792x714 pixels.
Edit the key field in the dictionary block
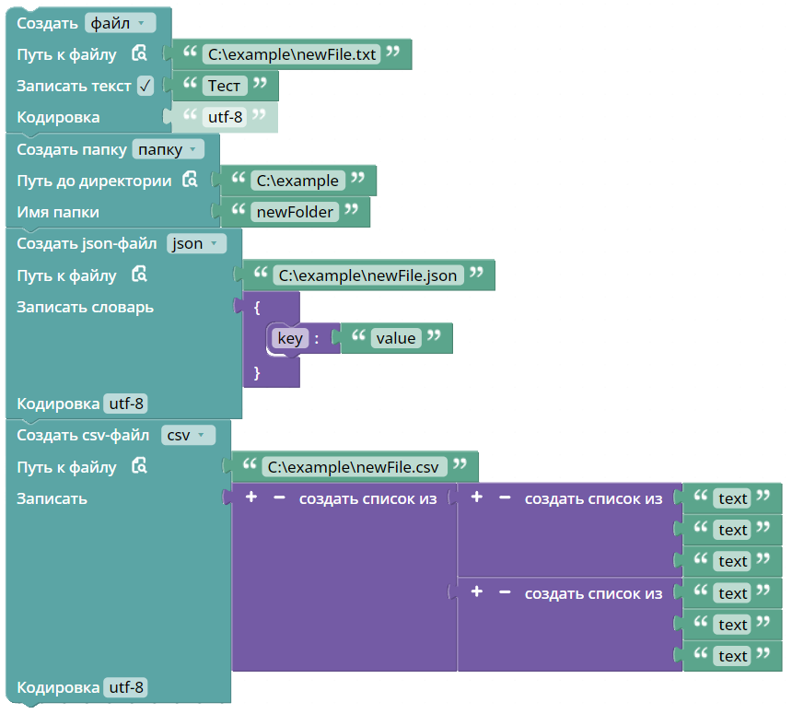coord(290,338)
